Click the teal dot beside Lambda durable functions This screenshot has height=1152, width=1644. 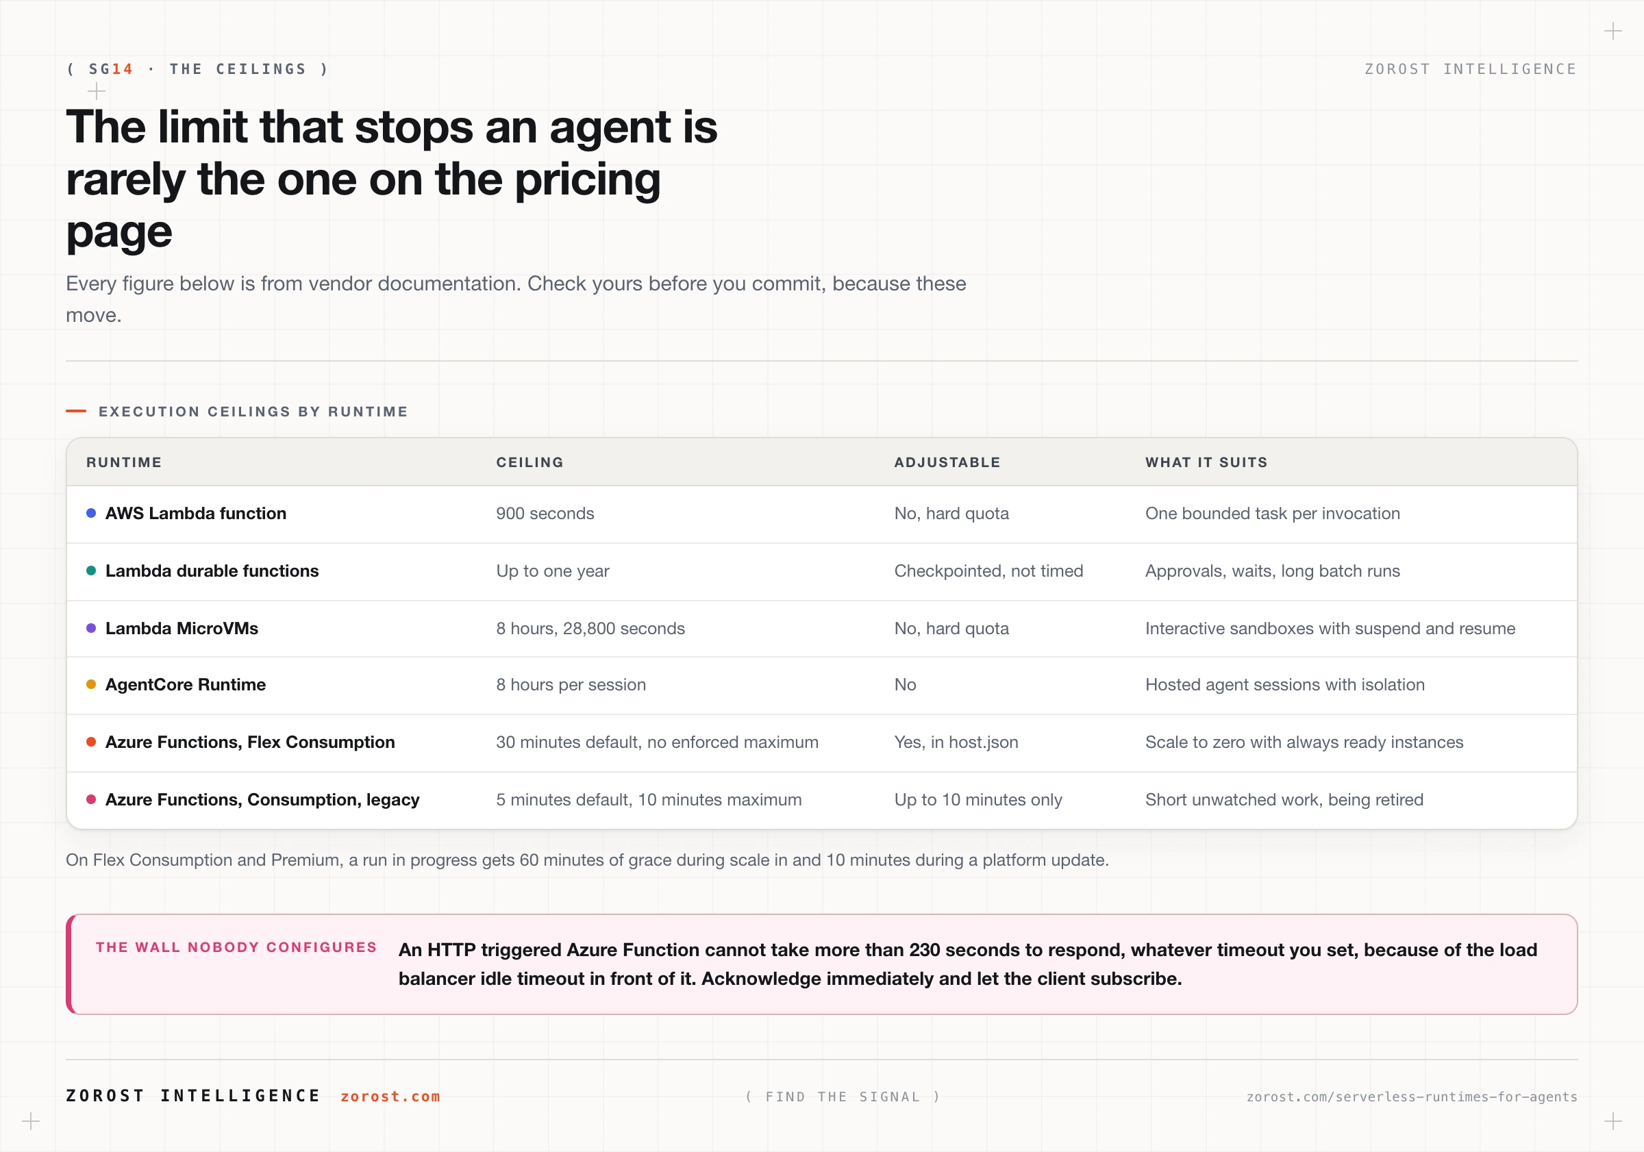click(x=91, y=571)
